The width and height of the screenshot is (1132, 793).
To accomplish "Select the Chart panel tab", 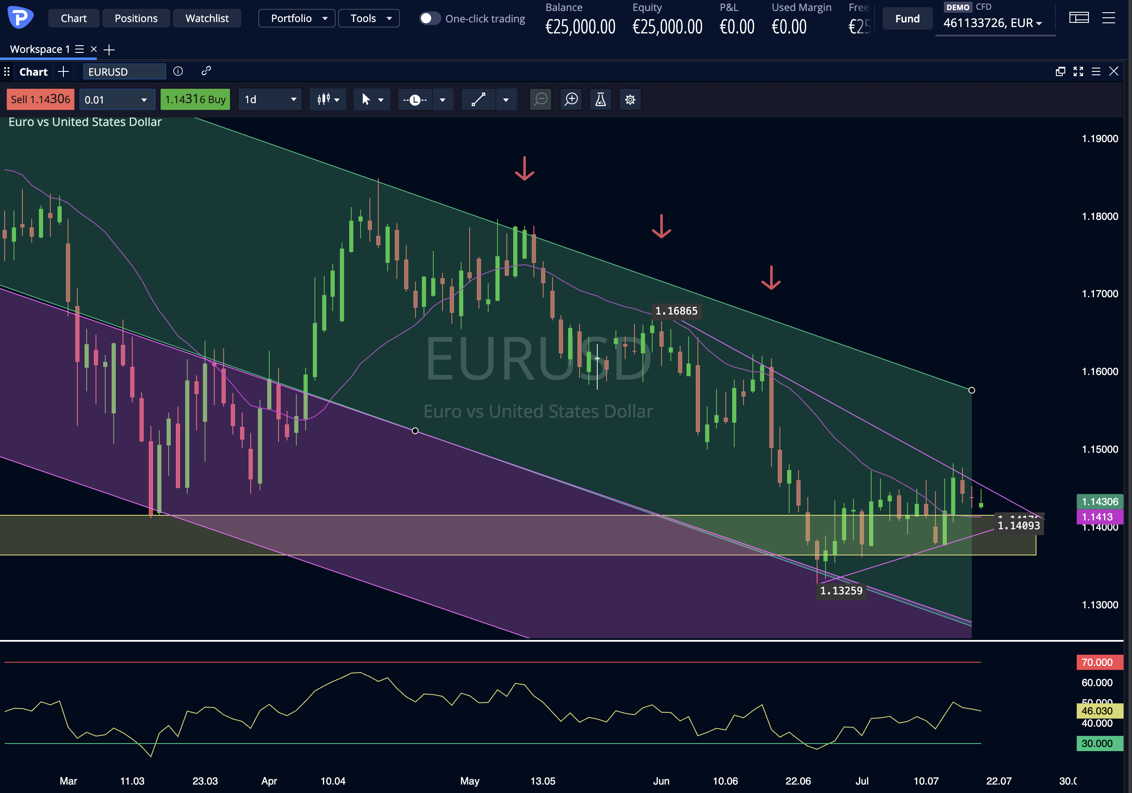I will tap(33, 72).
